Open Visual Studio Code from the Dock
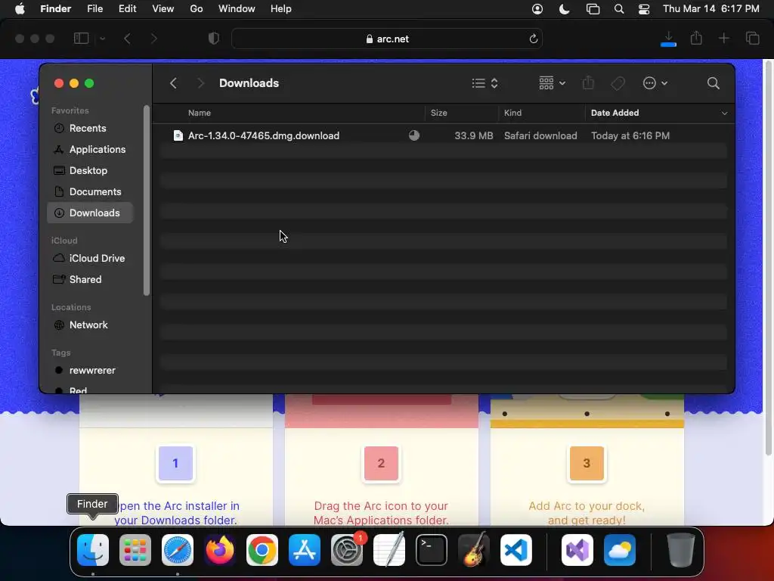774x581 pixels. click(x=515, y=550)
